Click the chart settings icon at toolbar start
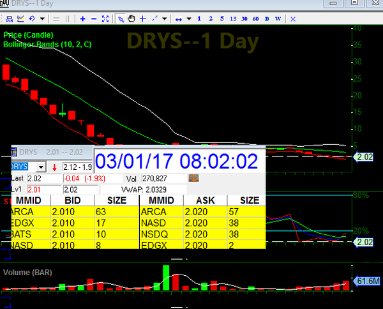Screen dimensions: 383x309 tap(8, 19)
